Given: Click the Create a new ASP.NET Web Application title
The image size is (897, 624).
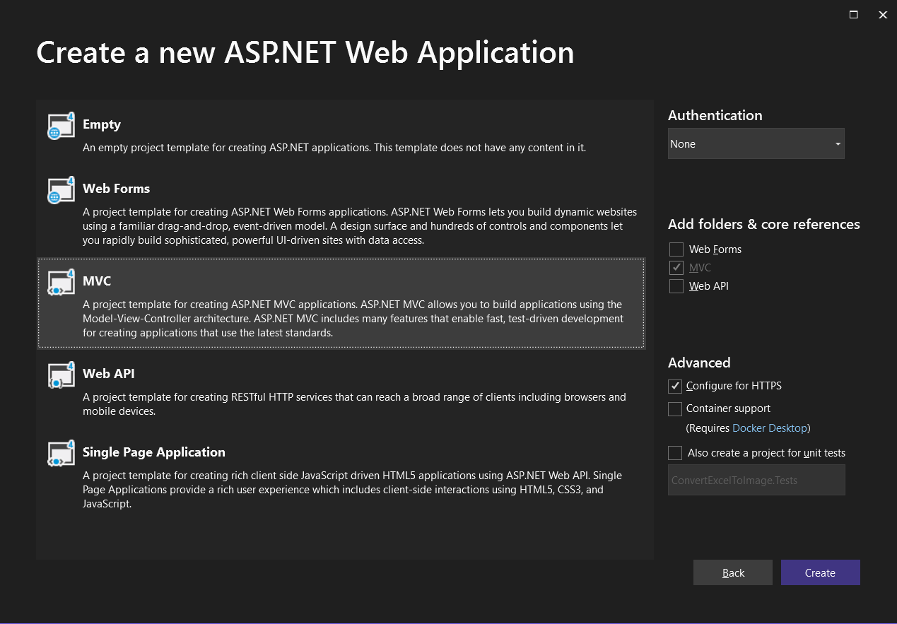Looking at the screenshot, I should pos(305,53).
